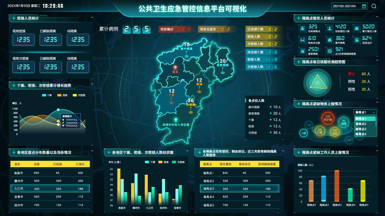This screenshot has height=216, width=385.
Task: Click the 现有隔离点 location pin icon
Action: [x=303, y=28]
